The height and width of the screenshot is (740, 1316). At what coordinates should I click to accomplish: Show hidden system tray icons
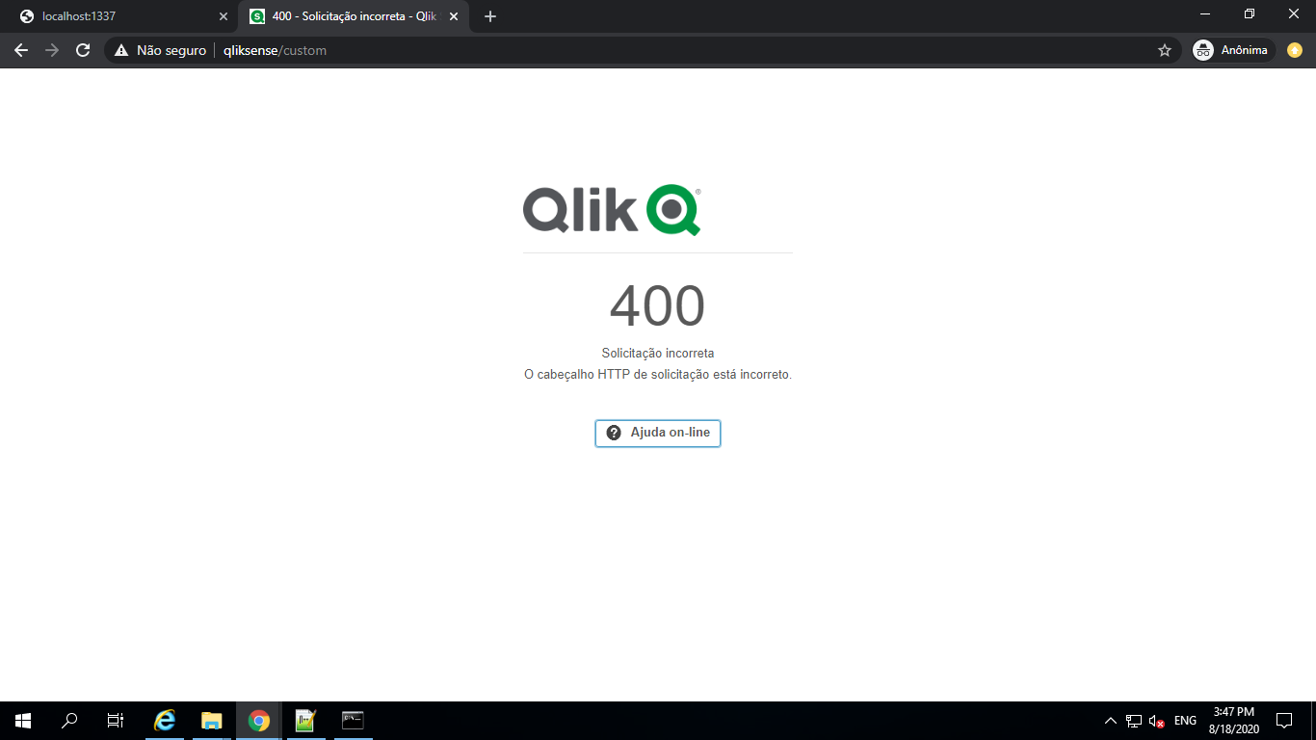[x=1110, y=721]
